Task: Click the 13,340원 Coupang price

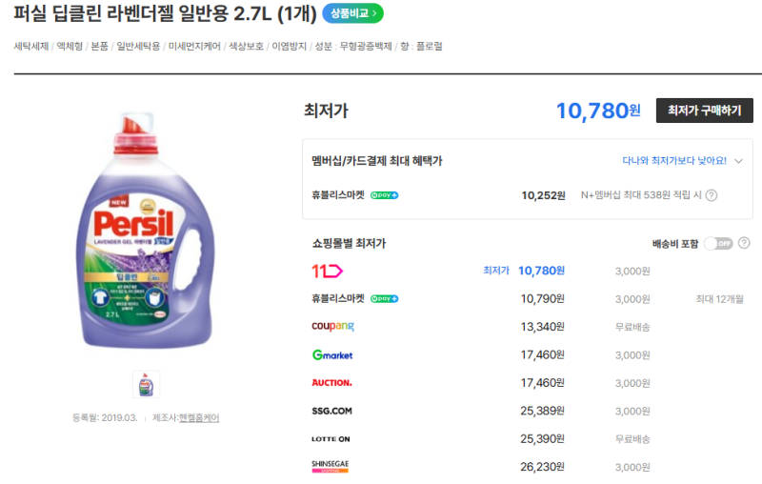Action: pyautogui.click(x=542, y=327)
